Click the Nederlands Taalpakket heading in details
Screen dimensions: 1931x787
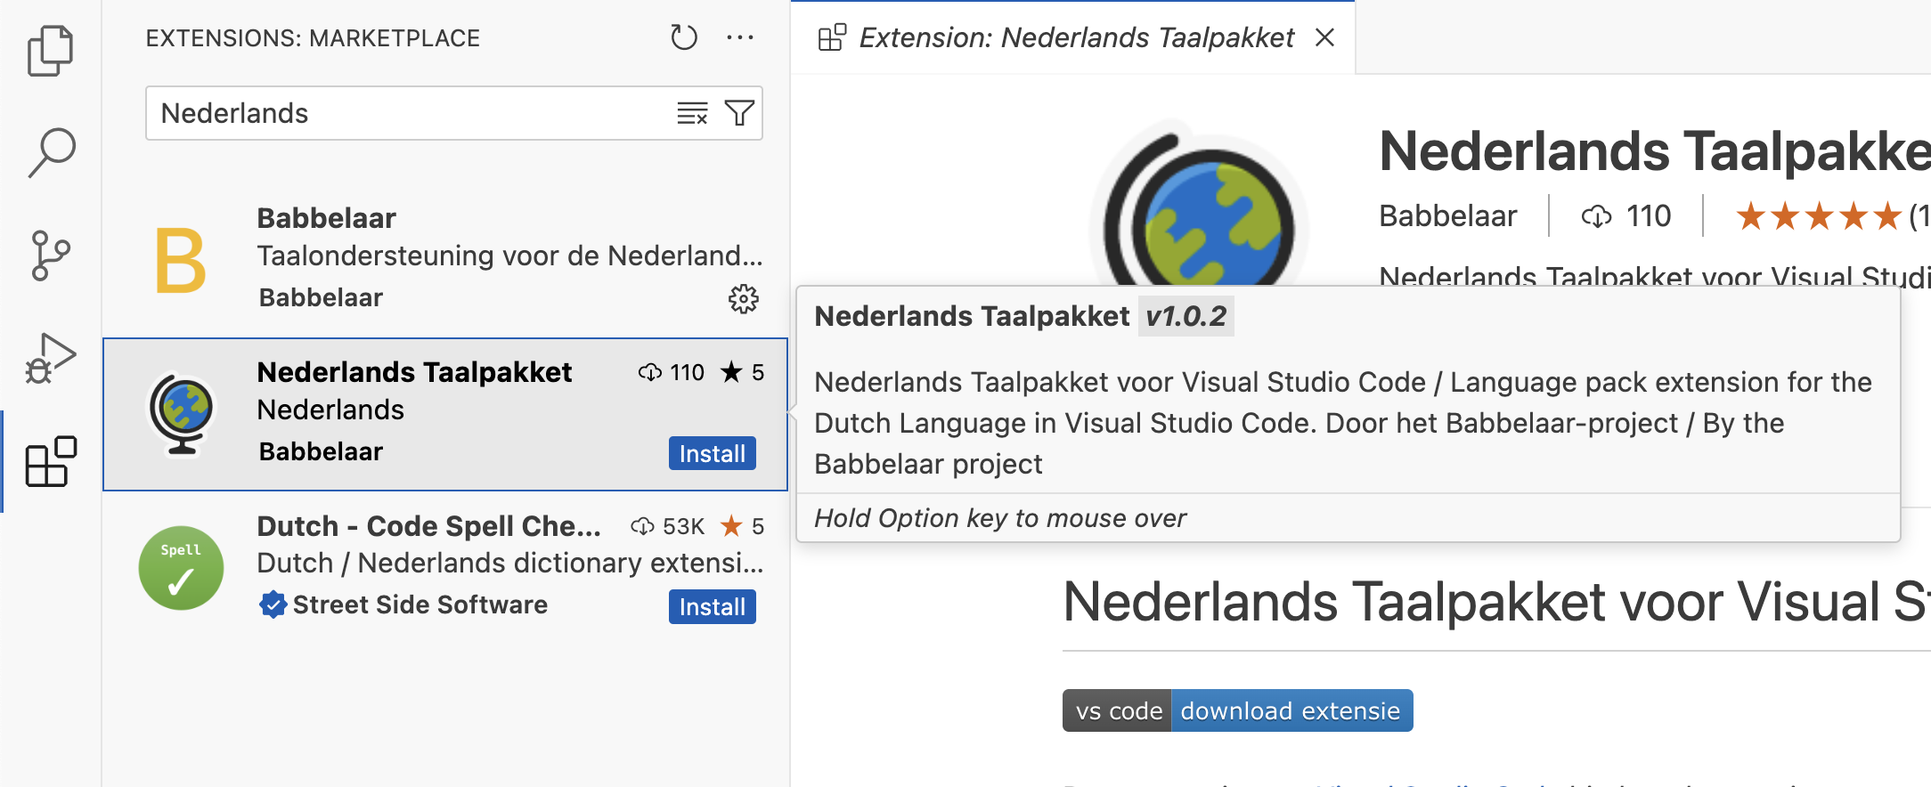(1655, 151)
